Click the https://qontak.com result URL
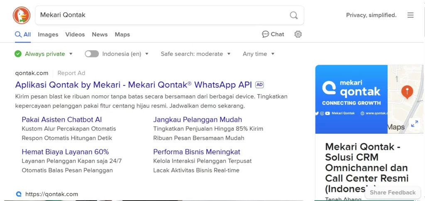425x201 pixels. tap(51, 194)
